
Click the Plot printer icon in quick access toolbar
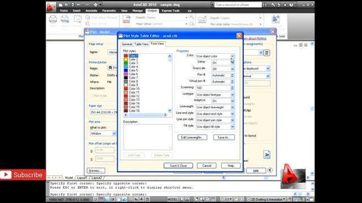click(96, 5)
